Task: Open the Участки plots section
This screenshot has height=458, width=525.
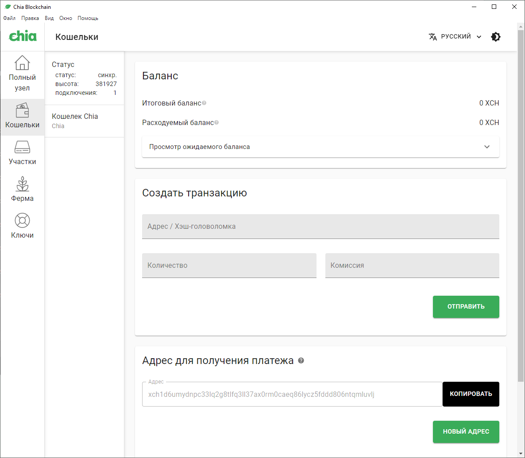Action: click(22, 153)
